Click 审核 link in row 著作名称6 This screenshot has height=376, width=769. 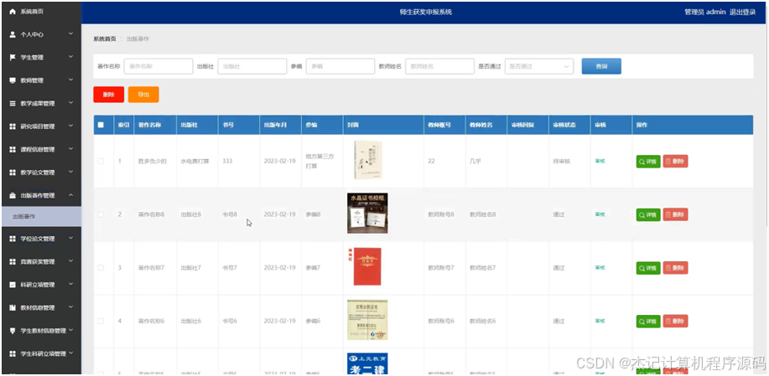point(600,322)
